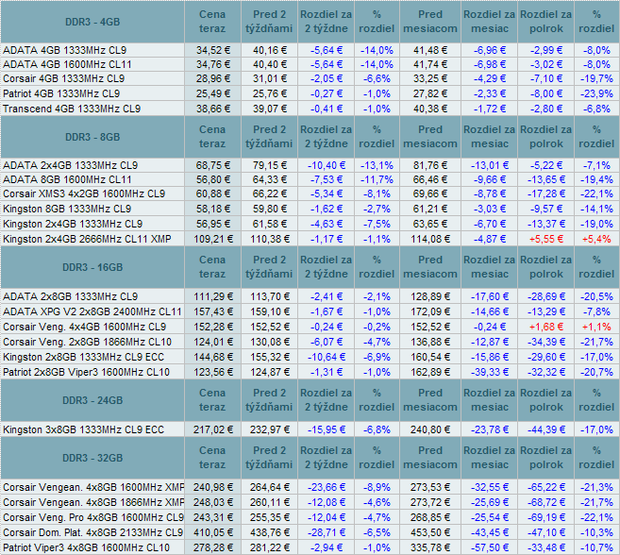Click 'Cena teraz' header in DDR3 - 4GB section
This screenshot has height=555, width=620.
pos(212,22)
